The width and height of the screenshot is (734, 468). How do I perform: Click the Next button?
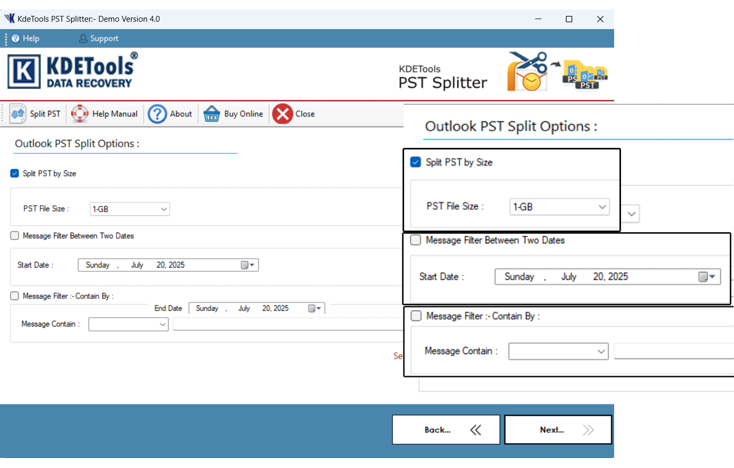pyautogui.click(x=557, y=429)
